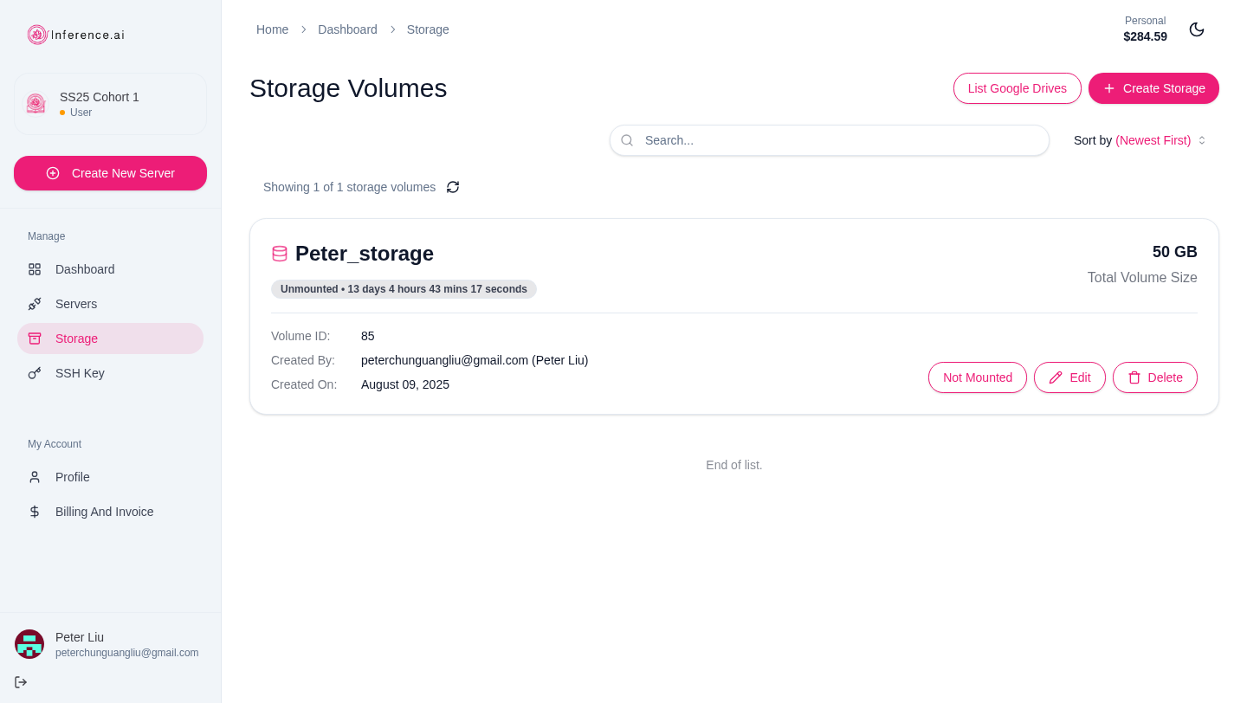Open Dashboard from the sidebar
The image size is (1247, 703).
(x=85, y=269)
